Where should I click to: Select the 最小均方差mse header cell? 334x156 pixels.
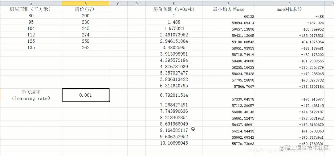[229, 9]
